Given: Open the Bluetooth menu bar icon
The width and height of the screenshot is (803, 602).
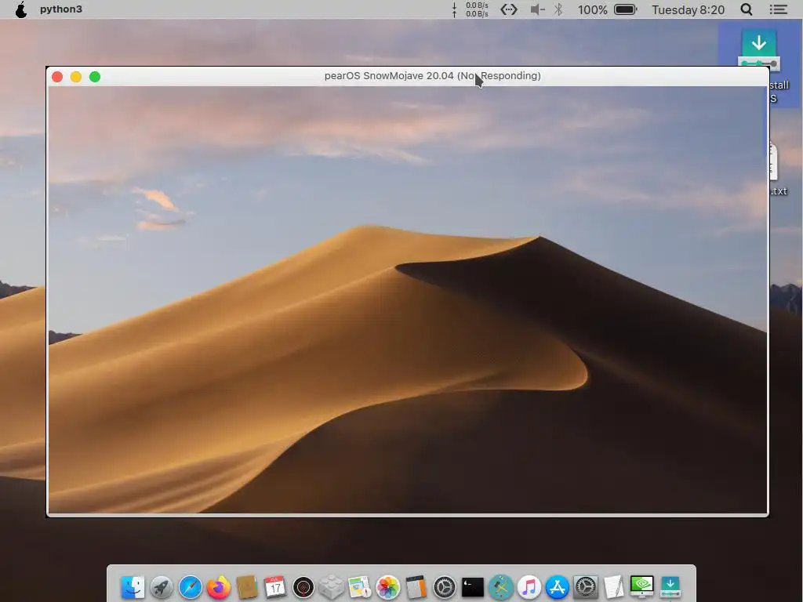Looking at the screenshot, I should [558, 9].
